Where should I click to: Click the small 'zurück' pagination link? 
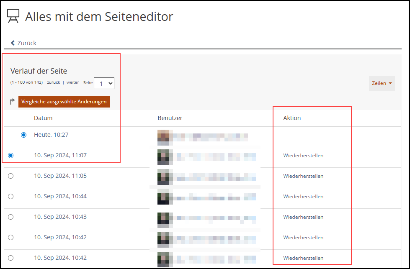(53, 82)
